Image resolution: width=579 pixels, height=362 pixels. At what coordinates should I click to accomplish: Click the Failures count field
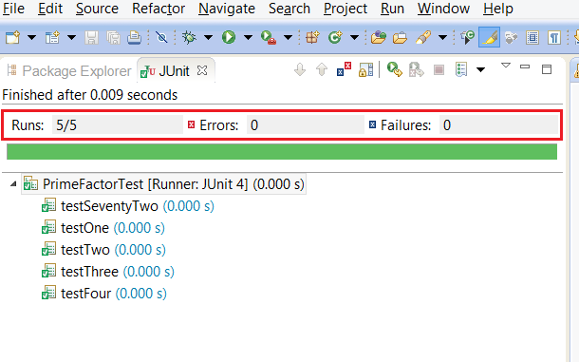(499, 125)
